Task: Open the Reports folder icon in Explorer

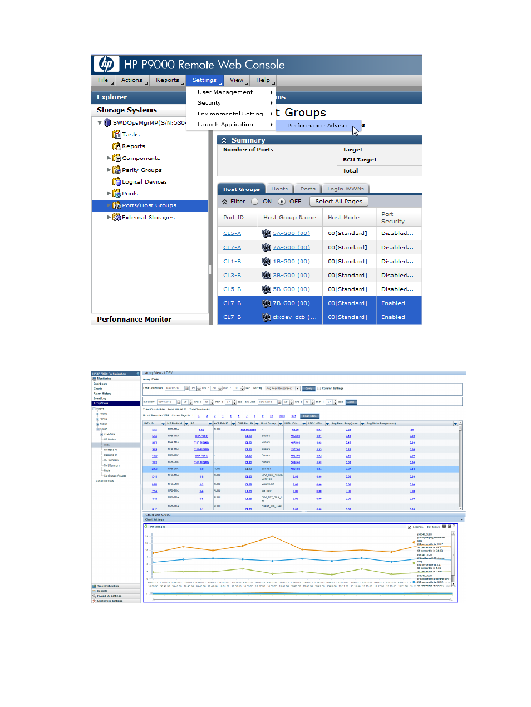Action: point(116,146)
